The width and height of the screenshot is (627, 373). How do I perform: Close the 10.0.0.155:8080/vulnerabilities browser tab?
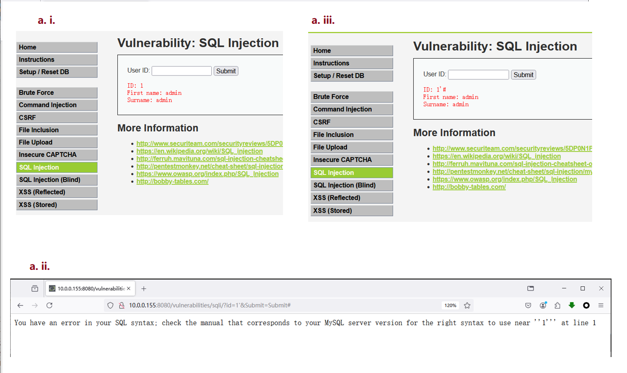[128, 288]
